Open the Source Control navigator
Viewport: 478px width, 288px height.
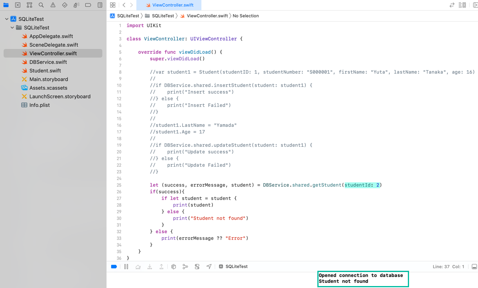[x=18, y=5]
